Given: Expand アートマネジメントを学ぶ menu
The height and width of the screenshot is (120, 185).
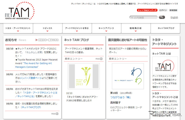Looking at the screenshot, I should (77, 28).
